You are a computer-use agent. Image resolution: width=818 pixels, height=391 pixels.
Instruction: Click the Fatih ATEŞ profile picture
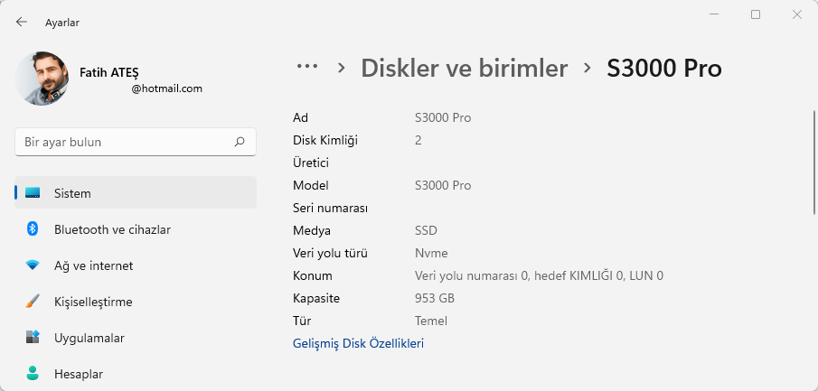click(42, 79)
